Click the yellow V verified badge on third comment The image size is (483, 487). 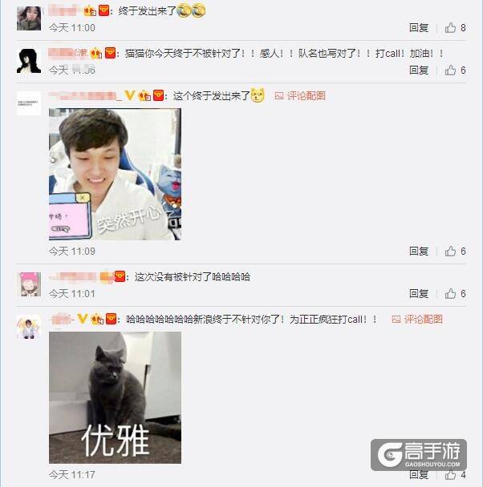pos(129,95)
